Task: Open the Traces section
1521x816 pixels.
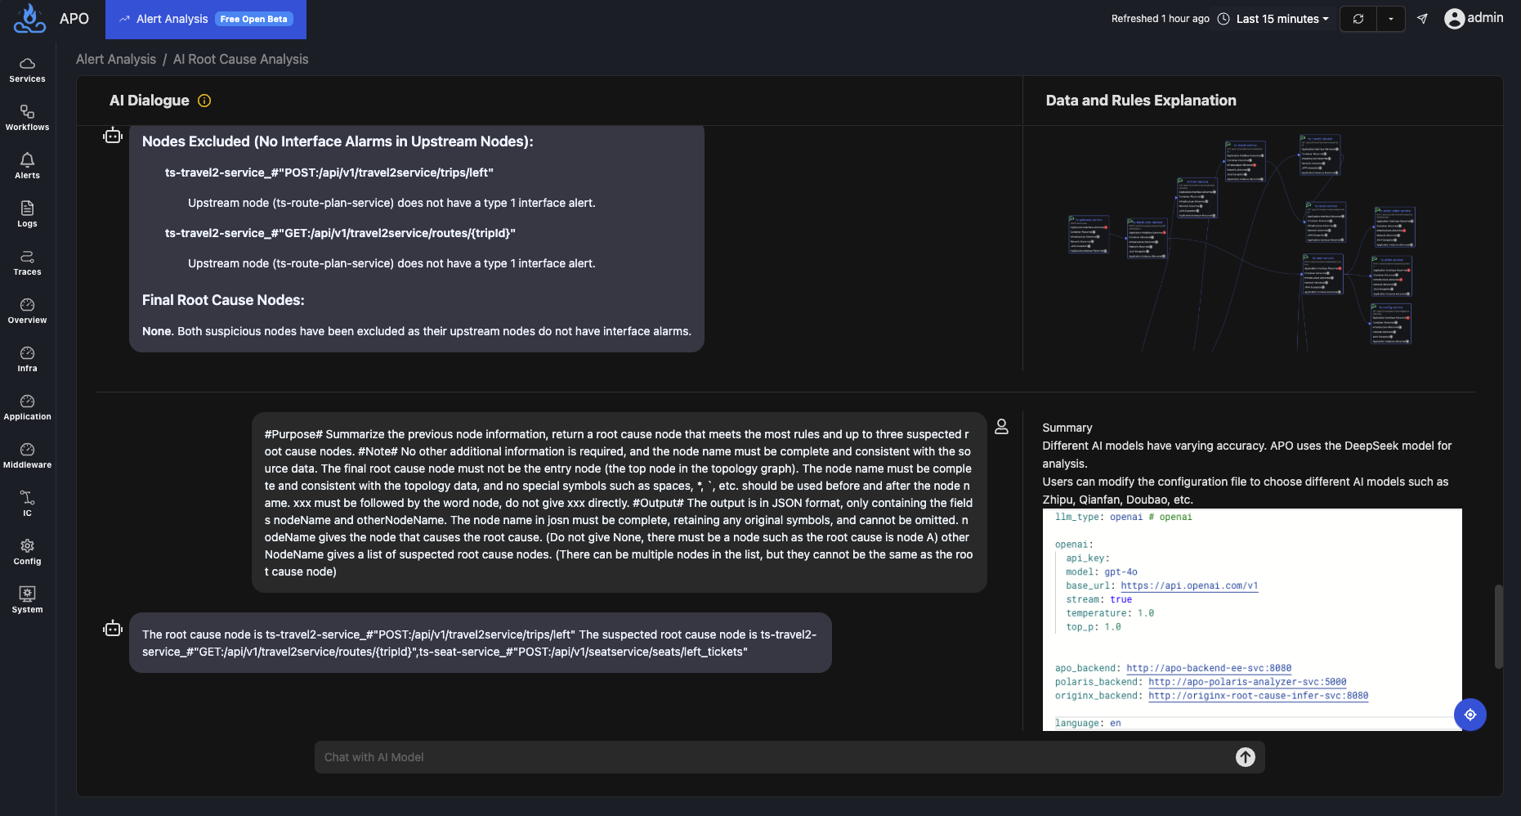Action: (27, 259)
